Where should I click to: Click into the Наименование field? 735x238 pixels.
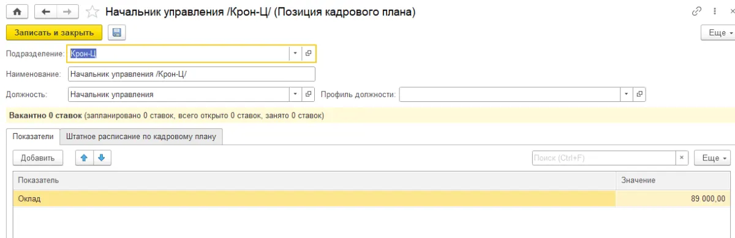coord(191,74)
